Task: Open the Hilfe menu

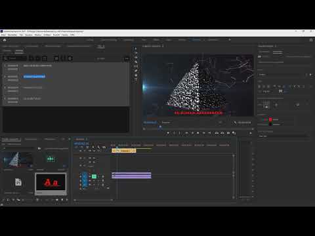Action: (72, 35)
